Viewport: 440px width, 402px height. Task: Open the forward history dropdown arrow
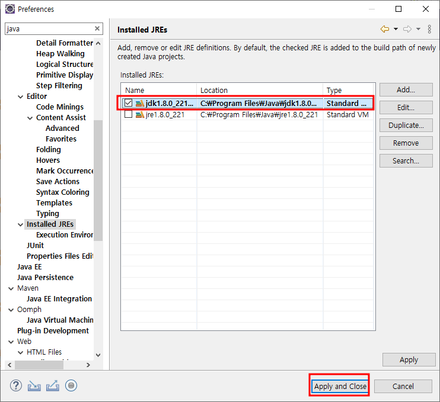click(x=418, y=29)
